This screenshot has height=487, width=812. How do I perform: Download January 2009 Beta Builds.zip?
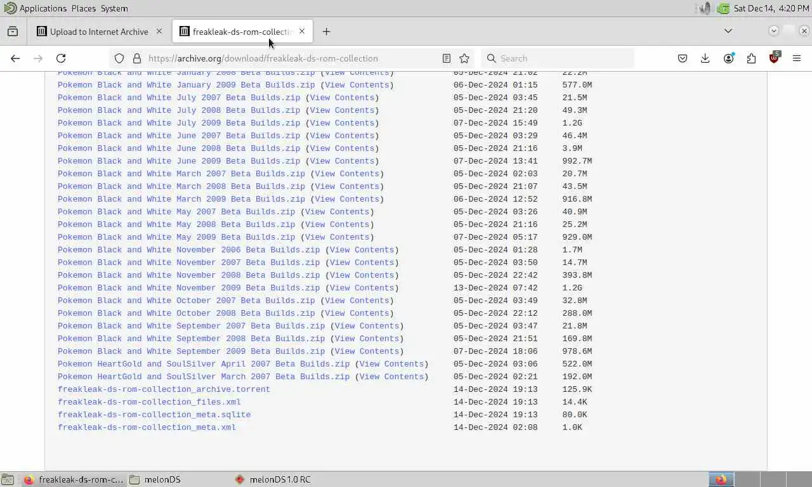(186, 85)
